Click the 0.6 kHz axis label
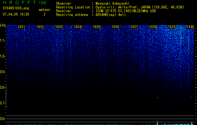 click(2, 119)
